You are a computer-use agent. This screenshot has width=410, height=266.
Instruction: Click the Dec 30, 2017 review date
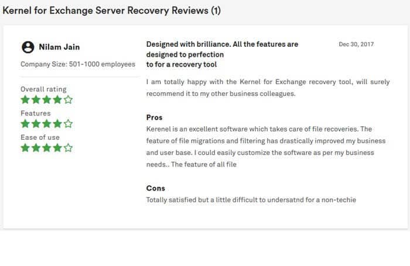coord(356,44)
